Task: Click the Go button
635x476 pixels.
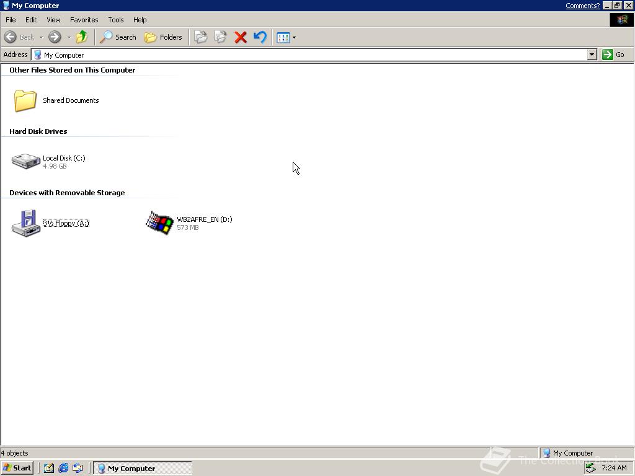Action: (613, 55)
